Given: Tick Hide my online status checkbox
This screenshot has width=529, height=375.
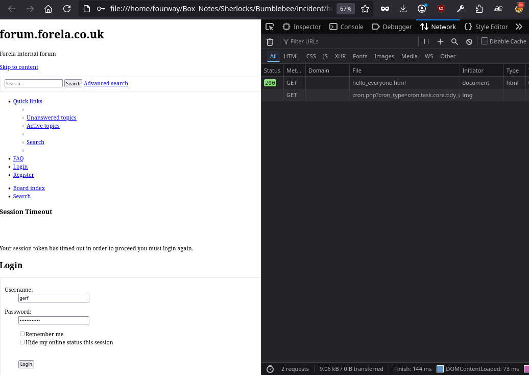Looking at the screenshot, I should (22, 342).
